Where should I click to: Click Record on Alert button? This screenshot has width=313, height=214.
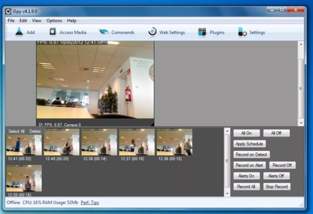[x=249, y=165]
